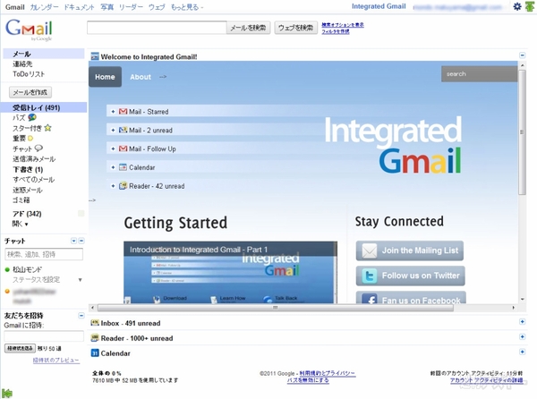
Task: Click the Twitter bird icon
Action: click(369, 276)
